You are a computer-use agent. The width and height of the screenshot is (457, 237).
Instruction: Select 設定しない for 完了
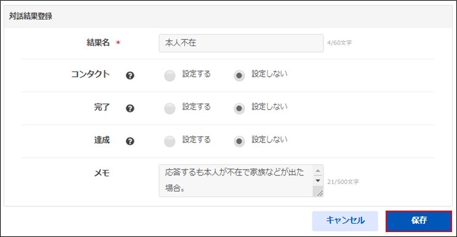pyautogui.click(x=239, y=109)
